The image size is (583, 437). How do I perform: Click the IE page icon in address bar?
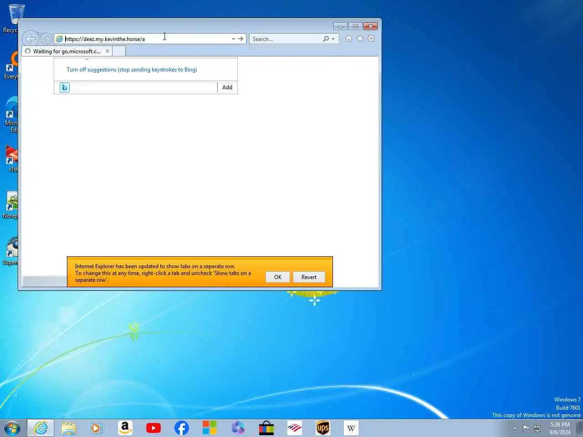(59, 39)
